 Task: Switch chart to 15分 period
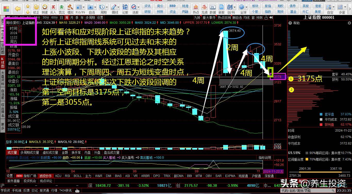tap(37, 18)
